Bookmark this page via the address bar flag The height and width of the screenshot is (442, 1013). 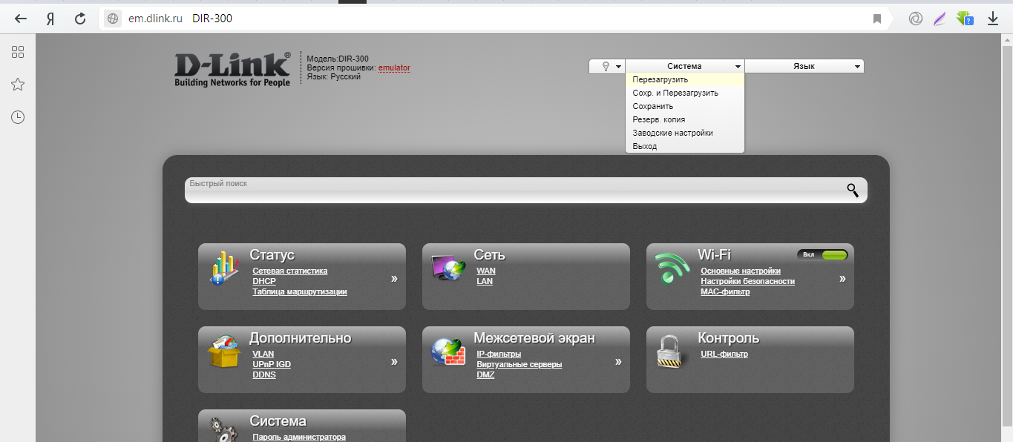pyautogui.click(x=877, y=19)
